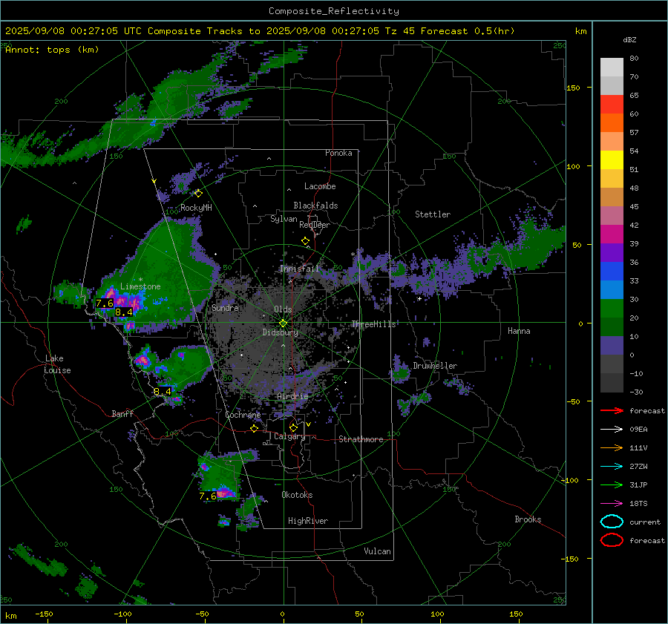668x624 pixels.
Task: Click storm top label 7.6 near Limestone
Action: coord(105,303)
